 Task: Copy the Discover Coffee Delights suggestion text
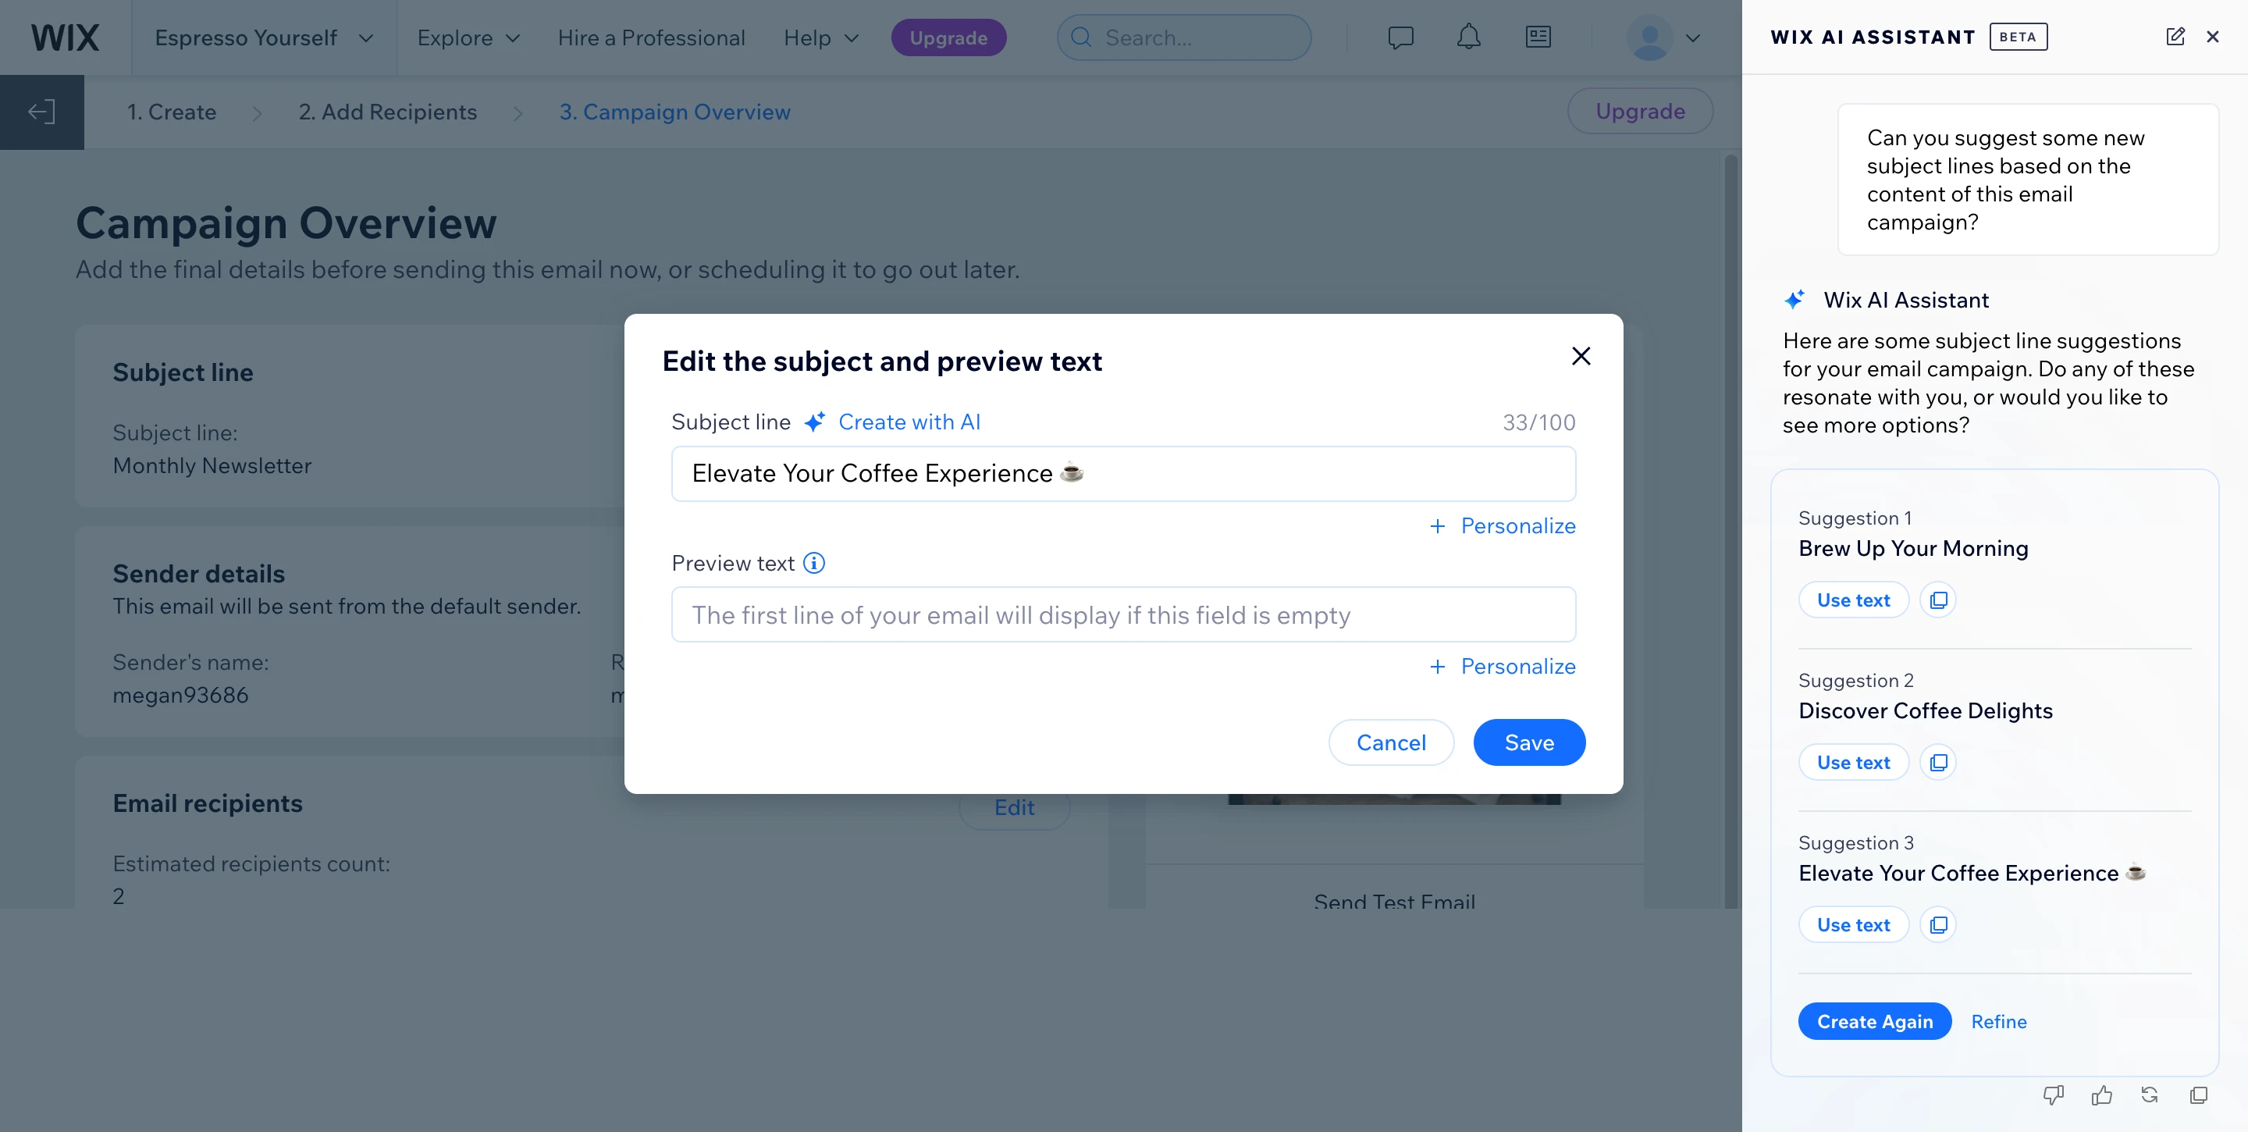coord(1938,763)
